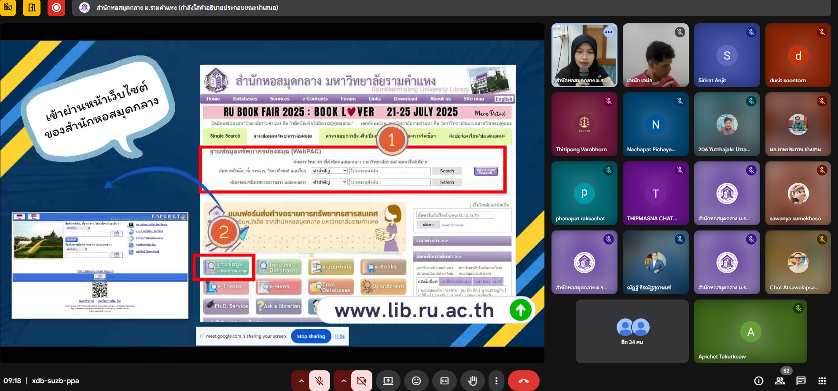The width and height of the screenshot is (838, 391).
Task: Open the Ph.D. Service icon
Action: (x=226, y=306)
